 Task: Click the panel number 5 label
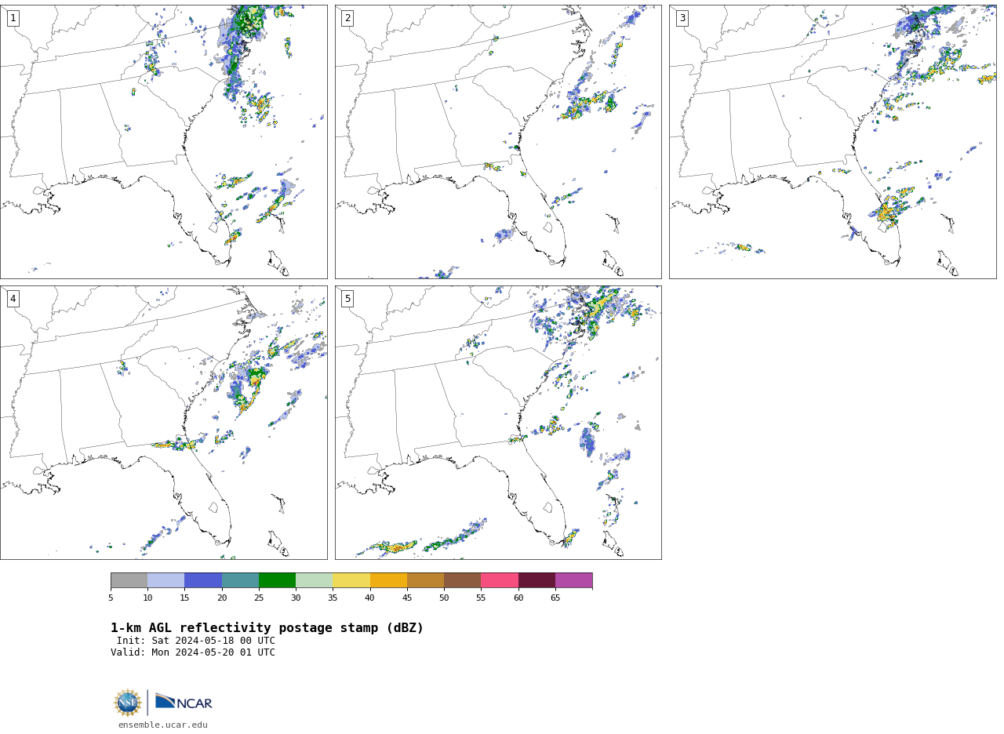347,299
